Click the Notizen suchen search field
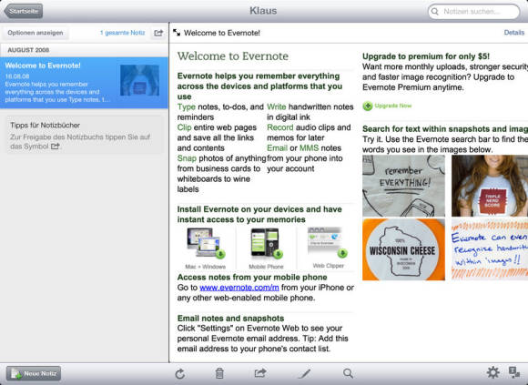 (x=474, y=12)
